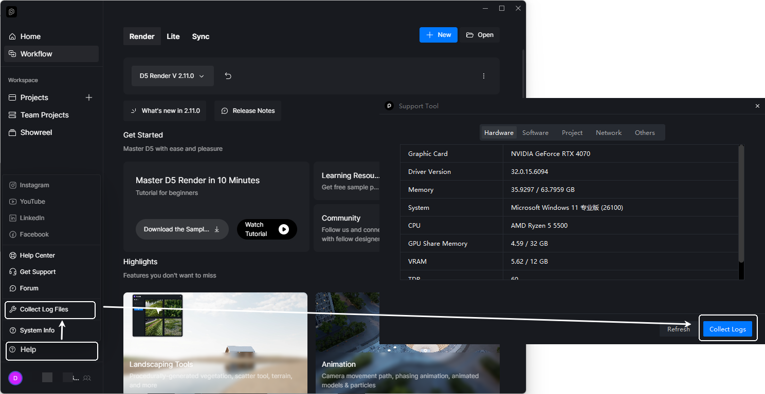Click the blue Collect Logs button
Screen dimensions: 765x394
(727, 329)
